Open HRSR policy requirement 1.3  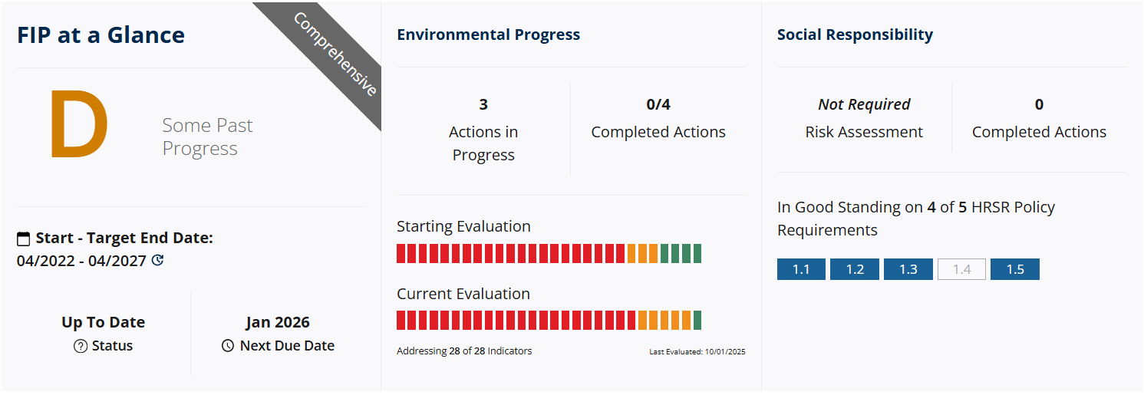pyautogui.click(x=908, y=269)
